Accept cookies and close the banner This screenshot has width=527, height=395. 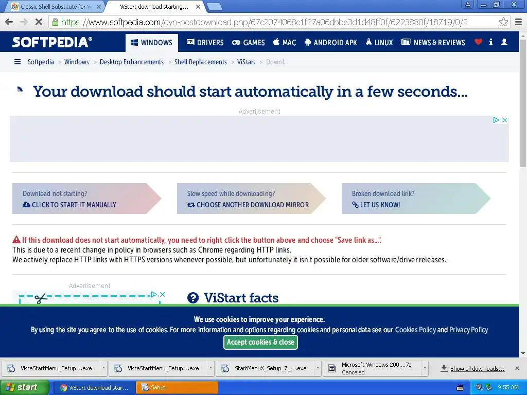point(260,342)
